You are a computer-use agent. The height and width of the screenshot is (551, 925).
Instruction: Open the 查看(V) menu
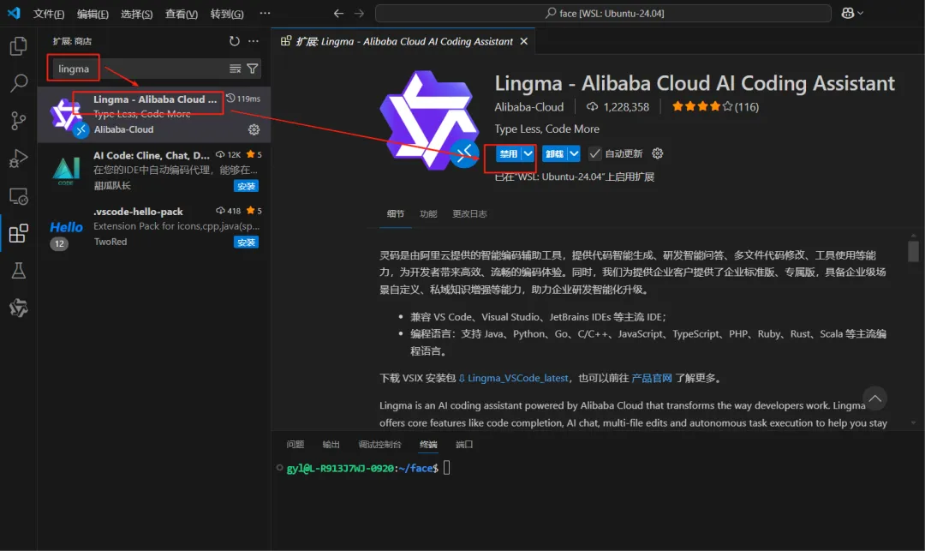pos(181,14)
